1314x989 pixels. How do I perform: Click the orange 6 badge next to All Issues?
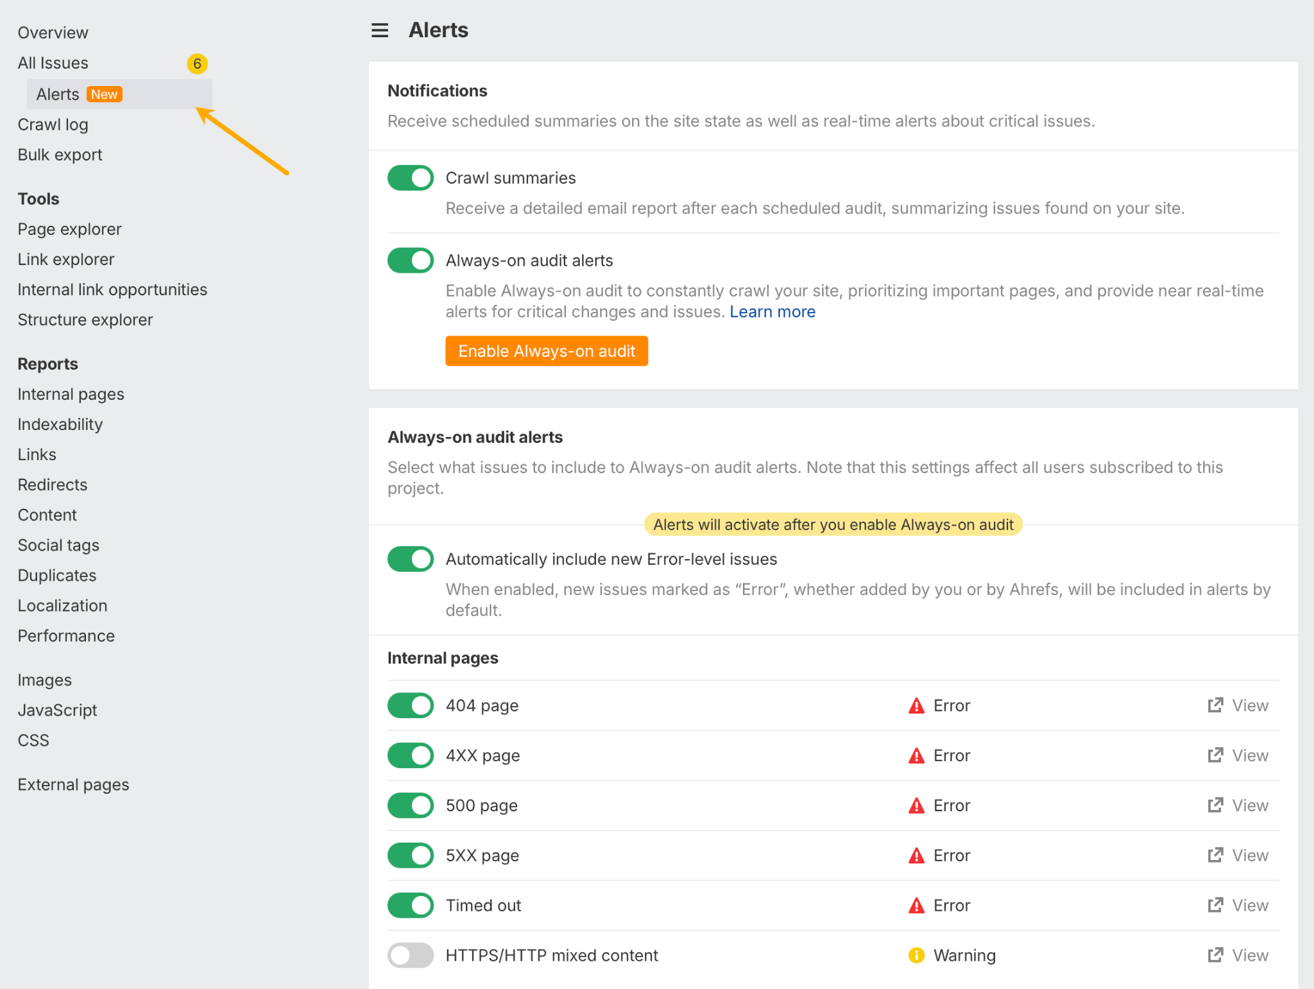(198, 63)
